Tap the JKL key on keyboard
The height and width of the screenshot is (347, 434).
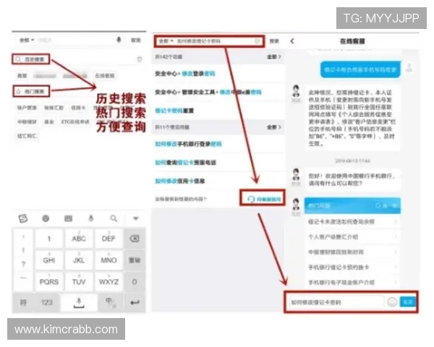pos(79,260)
